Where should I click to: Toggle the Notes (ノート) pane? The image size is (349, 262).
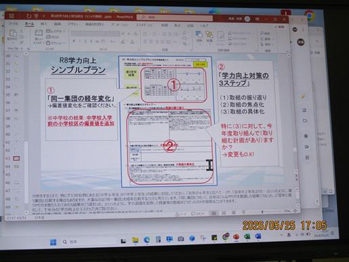180,214
